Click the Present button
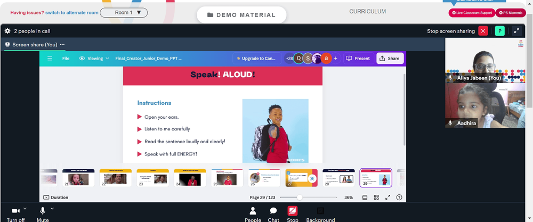The width and height of the screenshot is (533, 222). (358, 59)
